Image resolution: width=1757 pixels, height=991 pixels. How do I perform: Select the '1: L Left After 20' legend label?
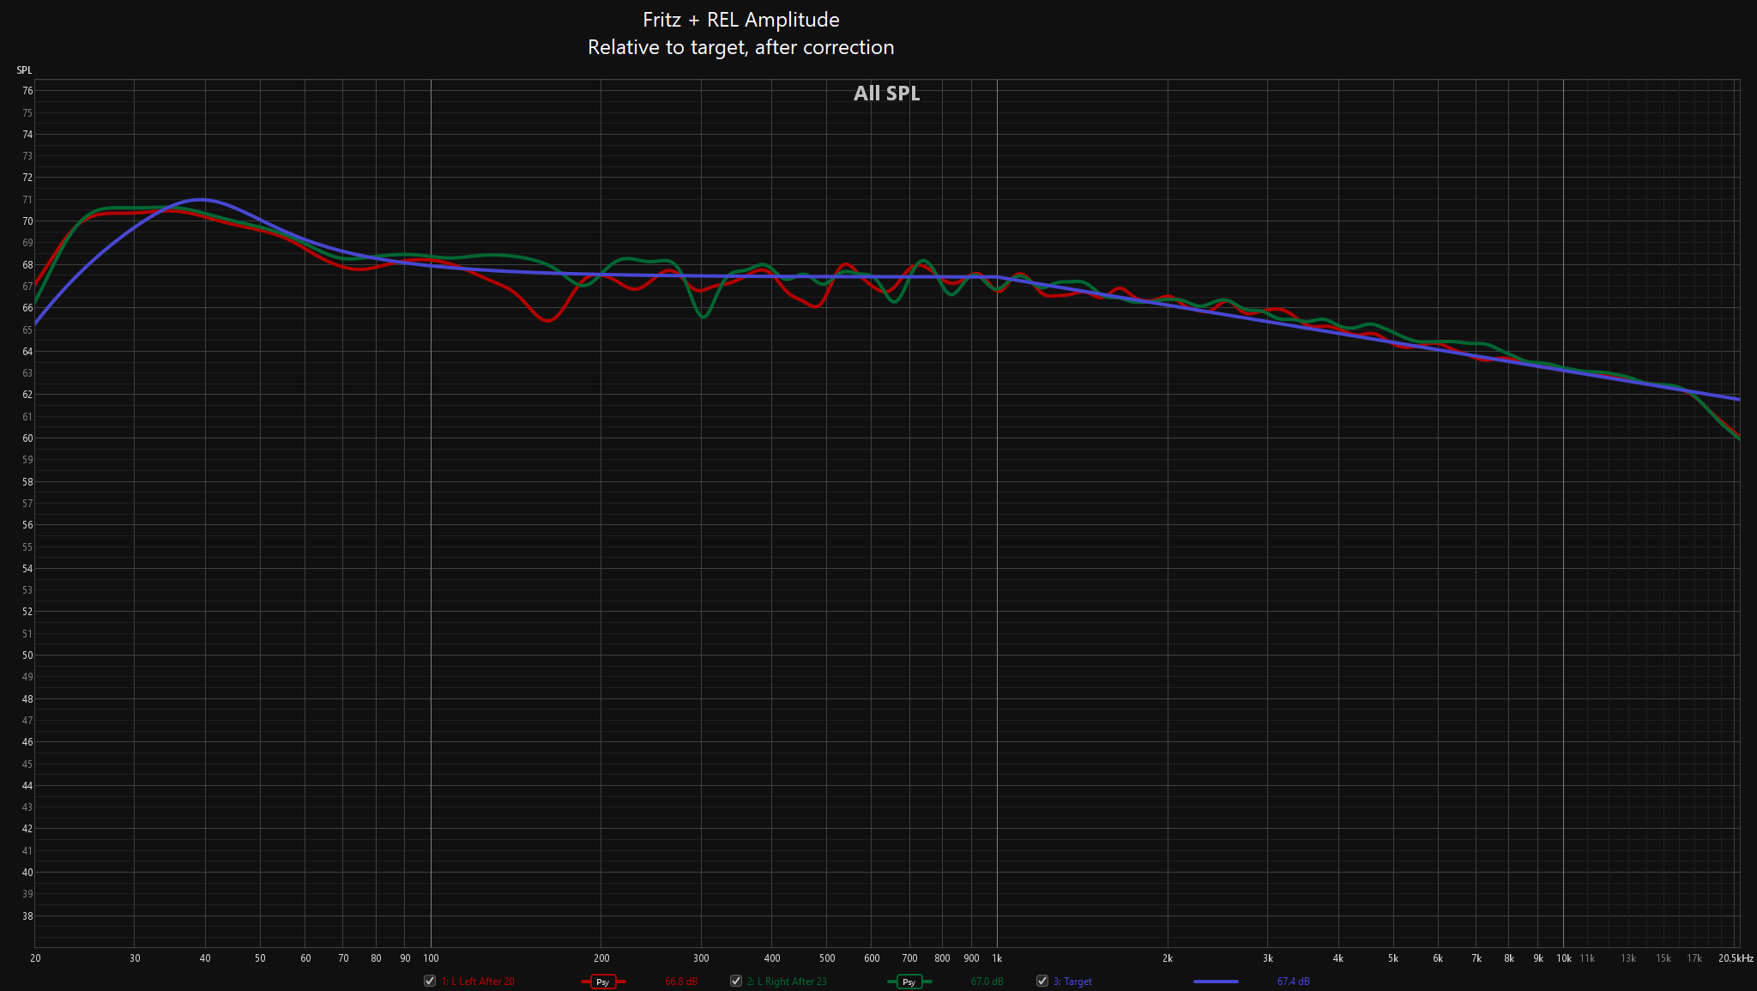pyautogui.click(x=478, y=982)
